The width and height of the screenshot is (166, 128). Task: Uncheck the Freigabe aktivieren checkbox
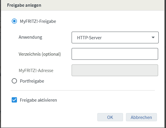14,100
